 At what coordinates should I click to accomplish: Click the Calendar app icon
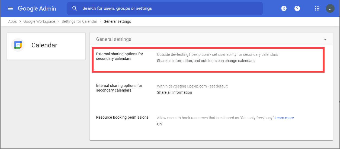18,45
